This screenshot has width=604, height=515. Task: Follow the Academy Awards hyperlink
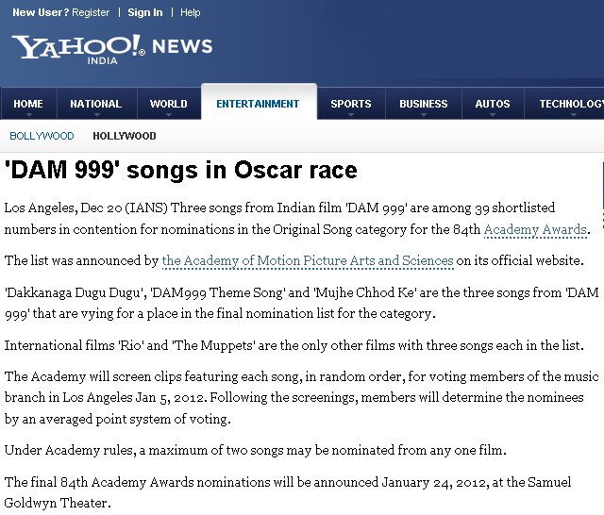tap(535, 229)
